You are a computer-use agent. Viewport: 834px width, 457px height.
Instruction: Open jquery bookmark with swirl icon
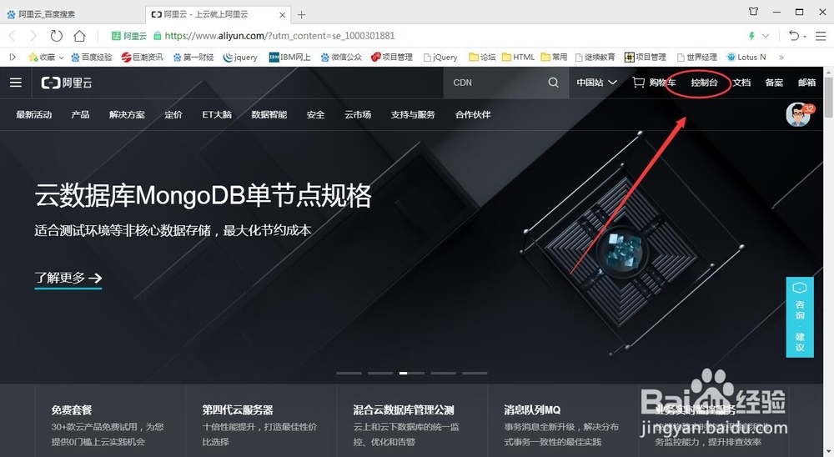point(240,57)
